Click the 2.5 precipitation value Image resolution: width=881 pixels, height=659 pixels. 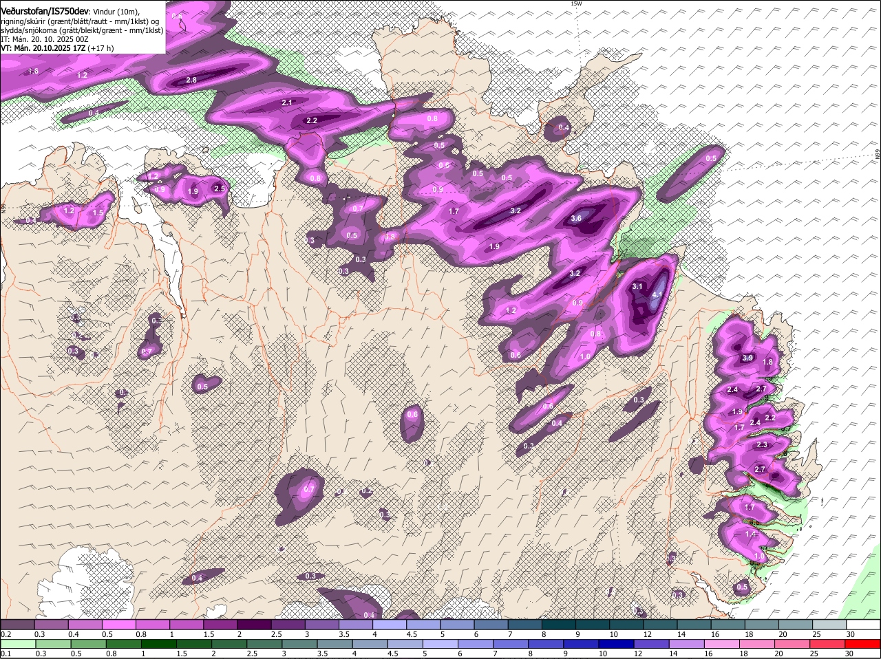click(x=220, y=188)
